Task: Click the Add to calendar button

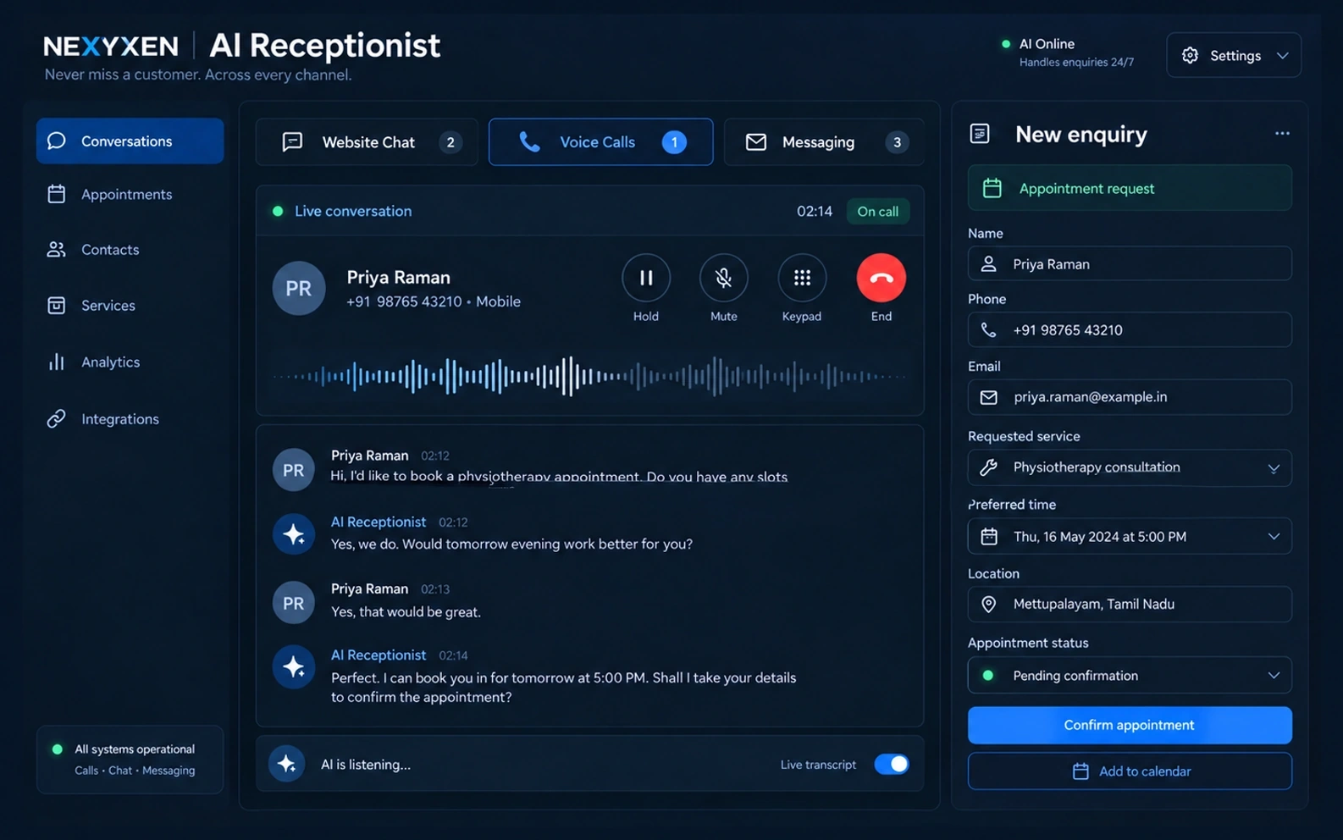Action: tap(1130, 771)
